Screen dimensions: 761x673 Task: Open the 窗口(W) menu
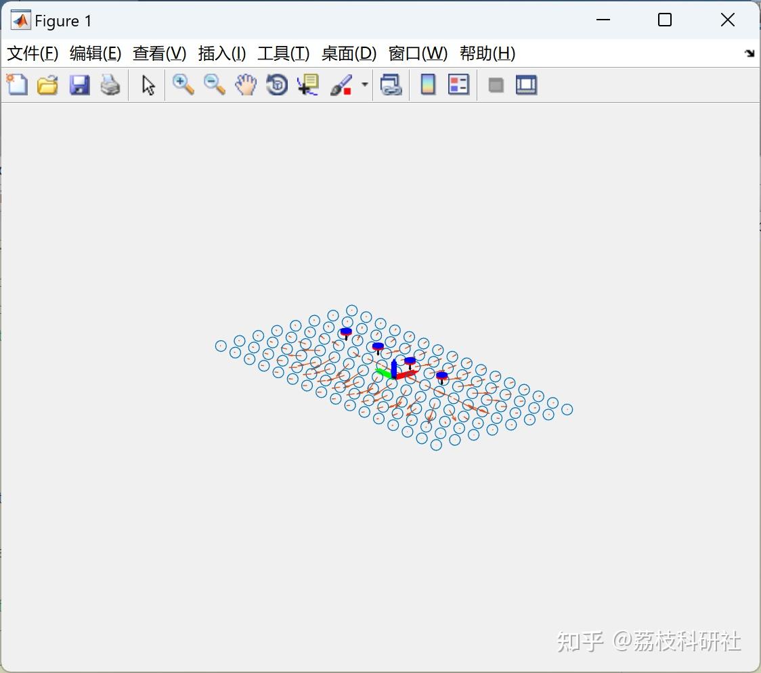pyautogui.click(x=418, y=53)
